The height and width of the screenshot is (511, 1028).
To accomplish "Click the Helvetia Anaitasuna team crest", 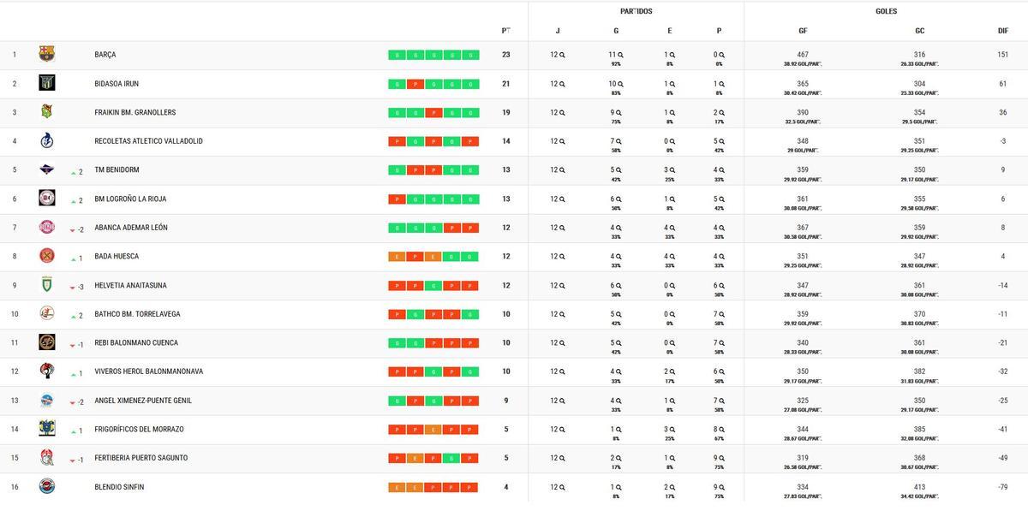I will (46, 285).
